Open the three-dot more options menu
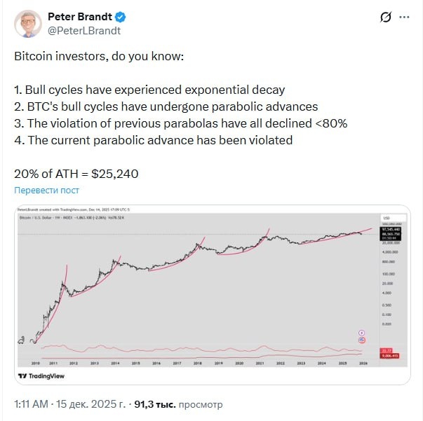Screen dimensions: 423x421 pos(404,18)
